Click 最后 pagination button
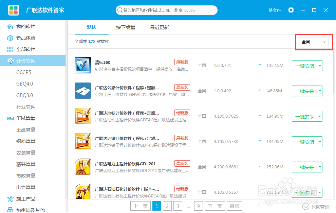Screen dimensions: 336x213 pyautogui.click(x=235, y=206)
